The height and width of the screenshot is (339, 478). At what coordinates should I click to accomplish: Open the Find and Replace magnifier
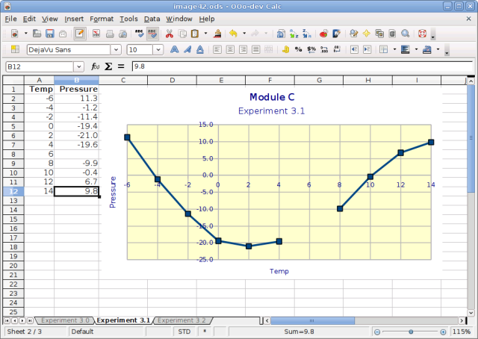click(x=405, y=34)
